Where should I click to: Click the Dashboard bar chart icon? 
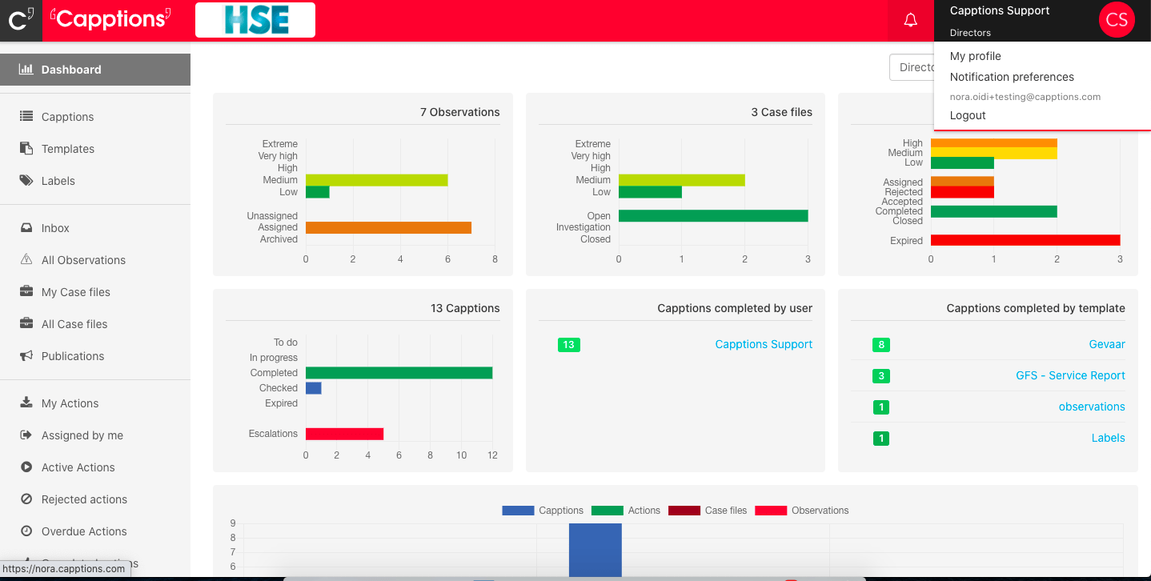(x=26, y=70)
